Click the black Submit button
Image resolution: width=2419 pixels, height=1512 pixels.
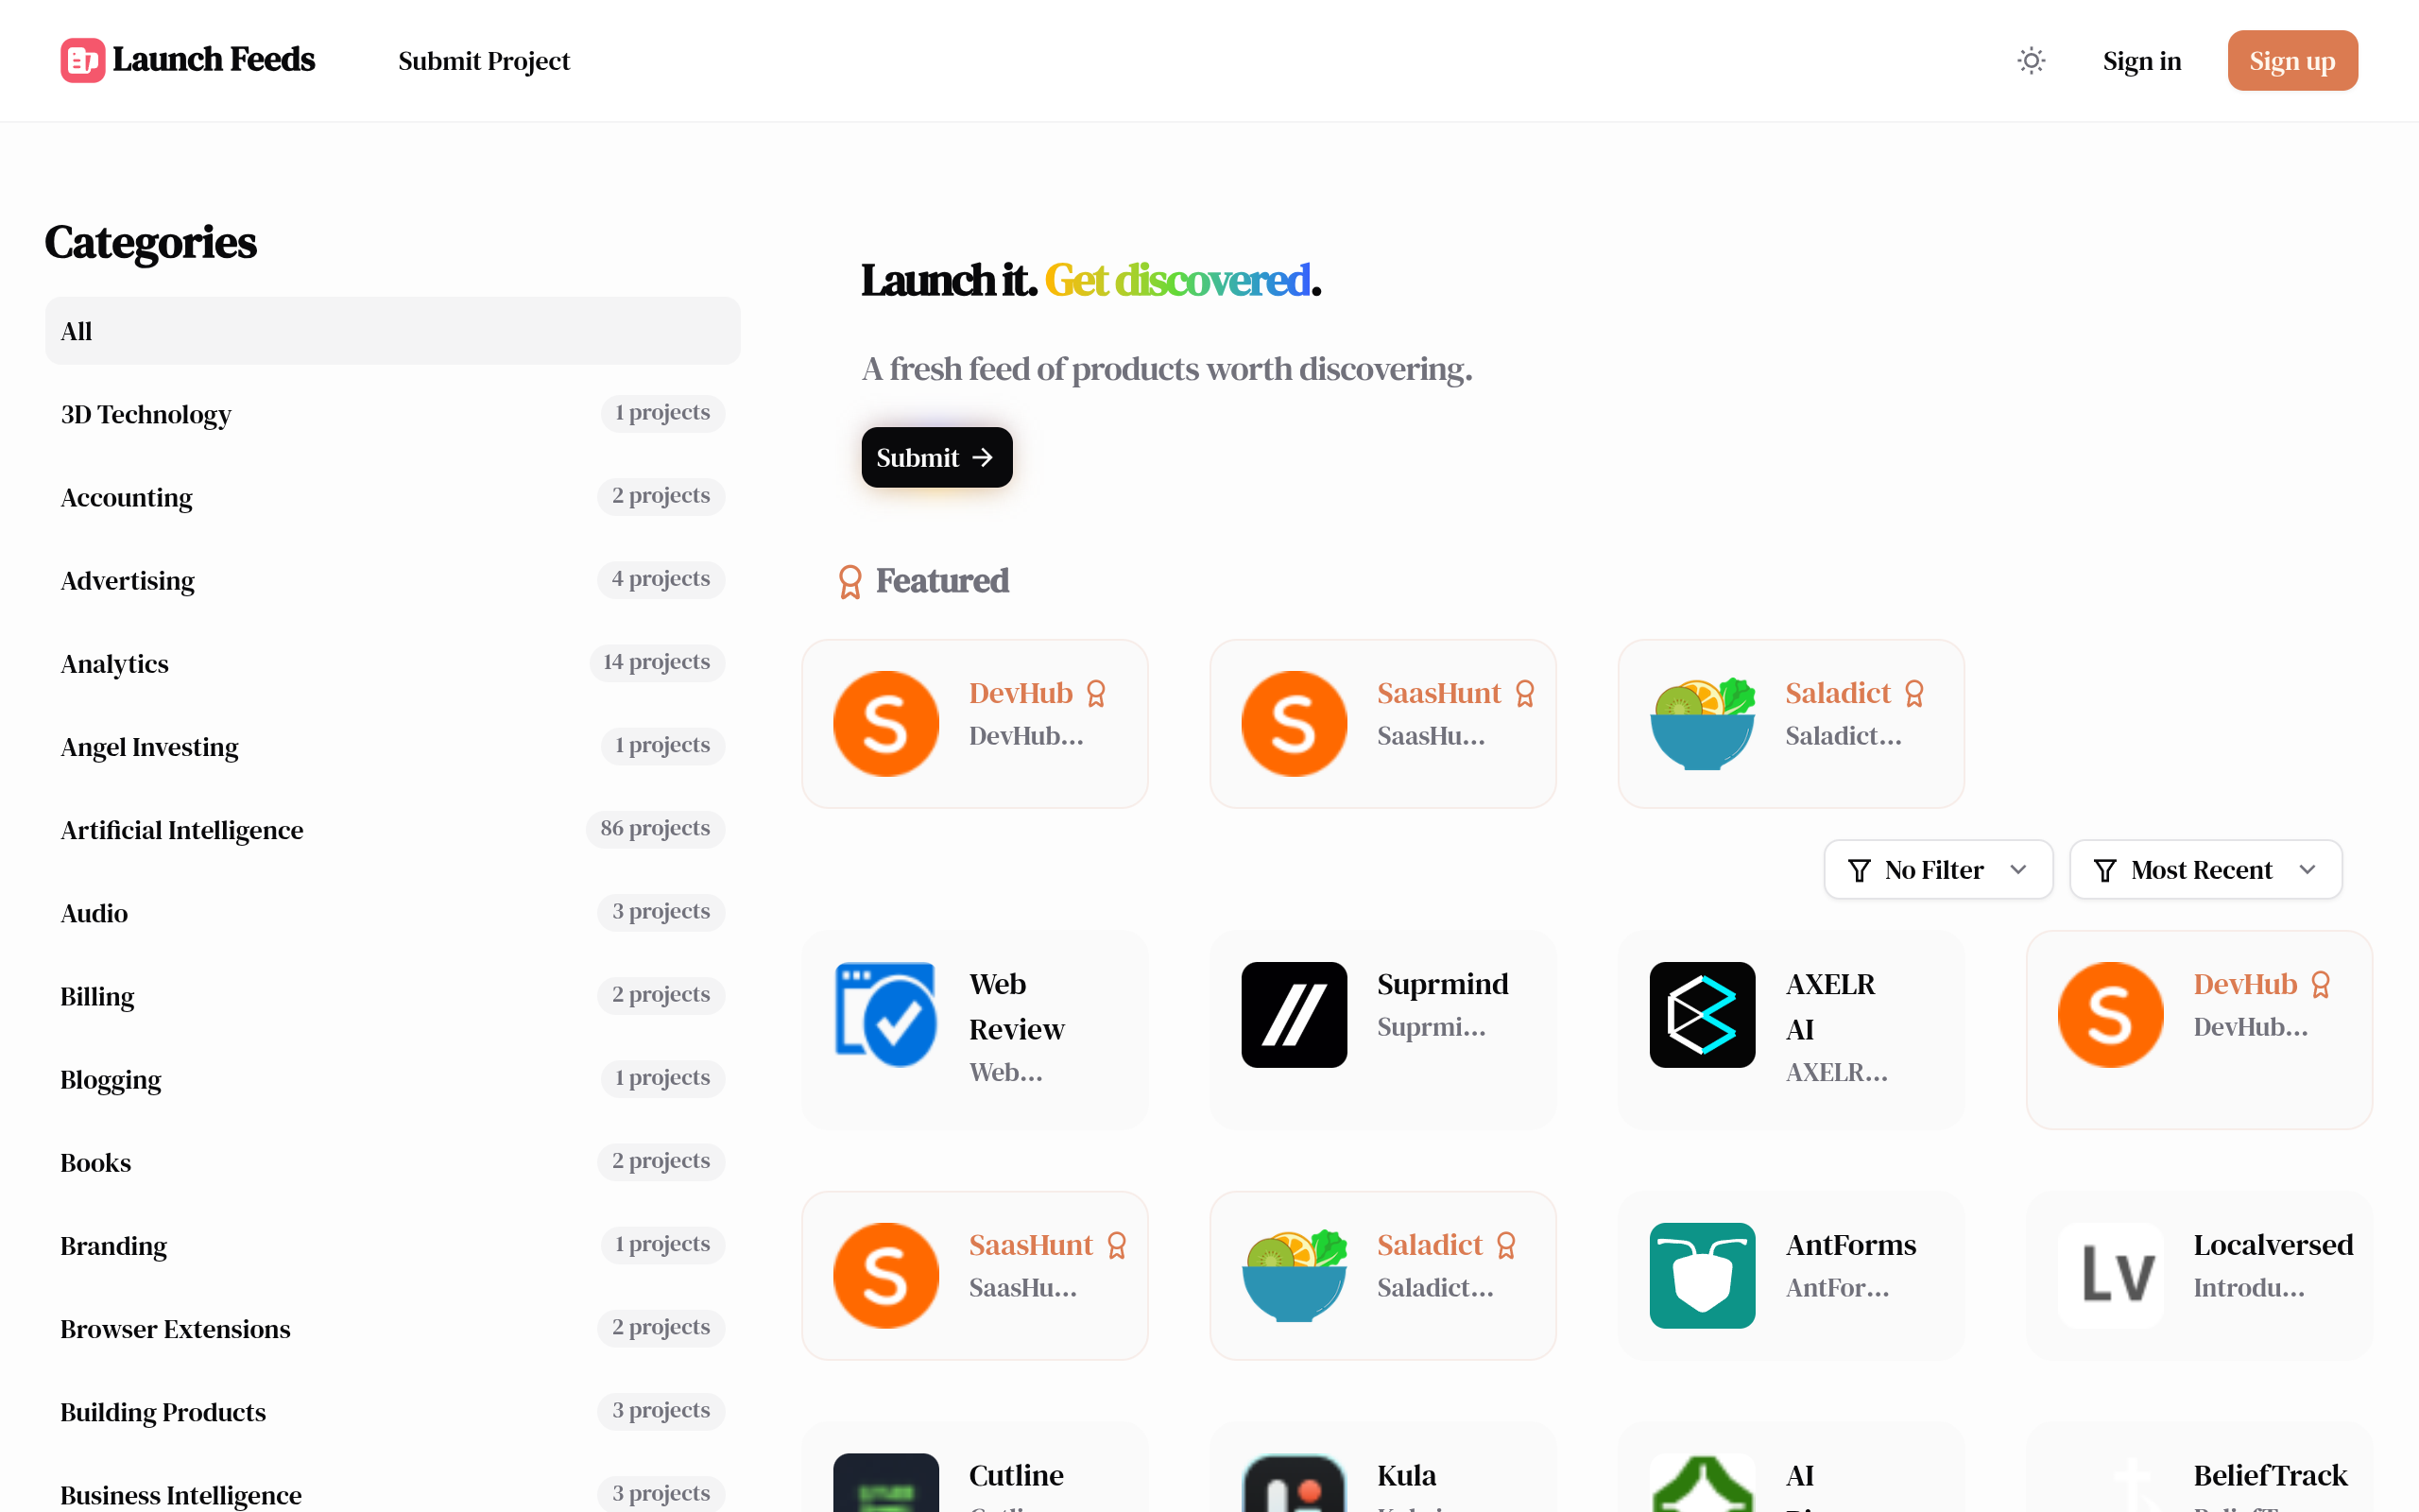936,457
